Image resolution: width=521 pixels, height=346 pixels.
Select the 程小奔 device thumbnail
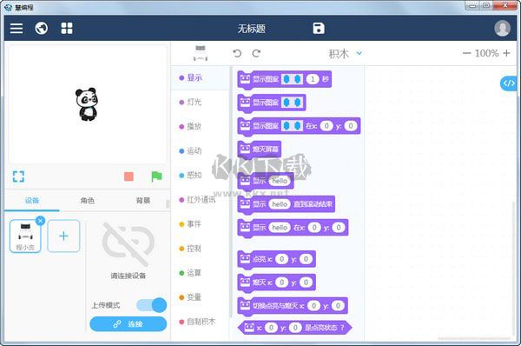pos(25,236)
